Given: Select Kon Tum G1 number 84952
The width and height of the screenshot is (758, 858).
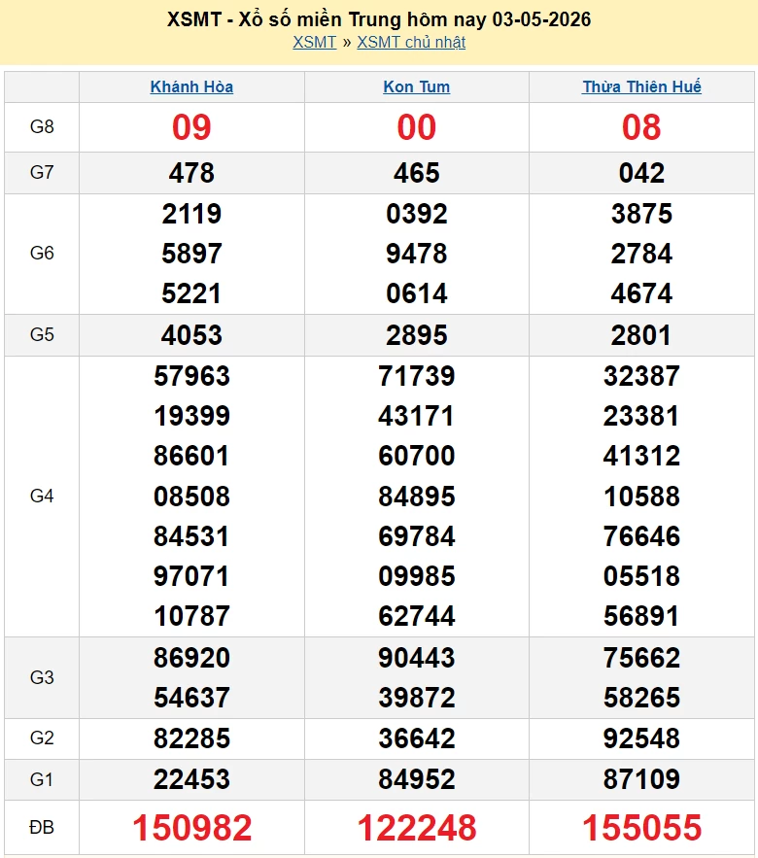Looking at the screenshot, I should (417, 779).
